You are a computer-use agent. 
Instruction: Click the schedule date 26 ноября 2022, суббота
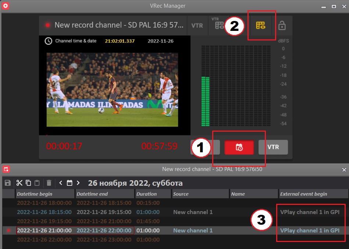pos(135,183)
